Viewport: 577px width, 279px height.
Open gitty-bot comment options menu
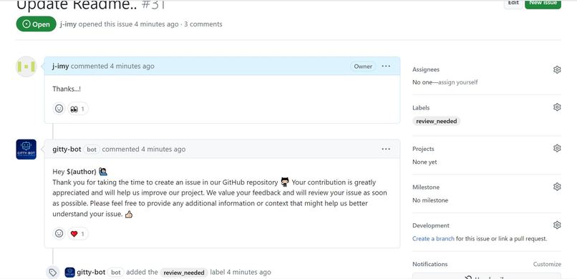click(386, 149)
